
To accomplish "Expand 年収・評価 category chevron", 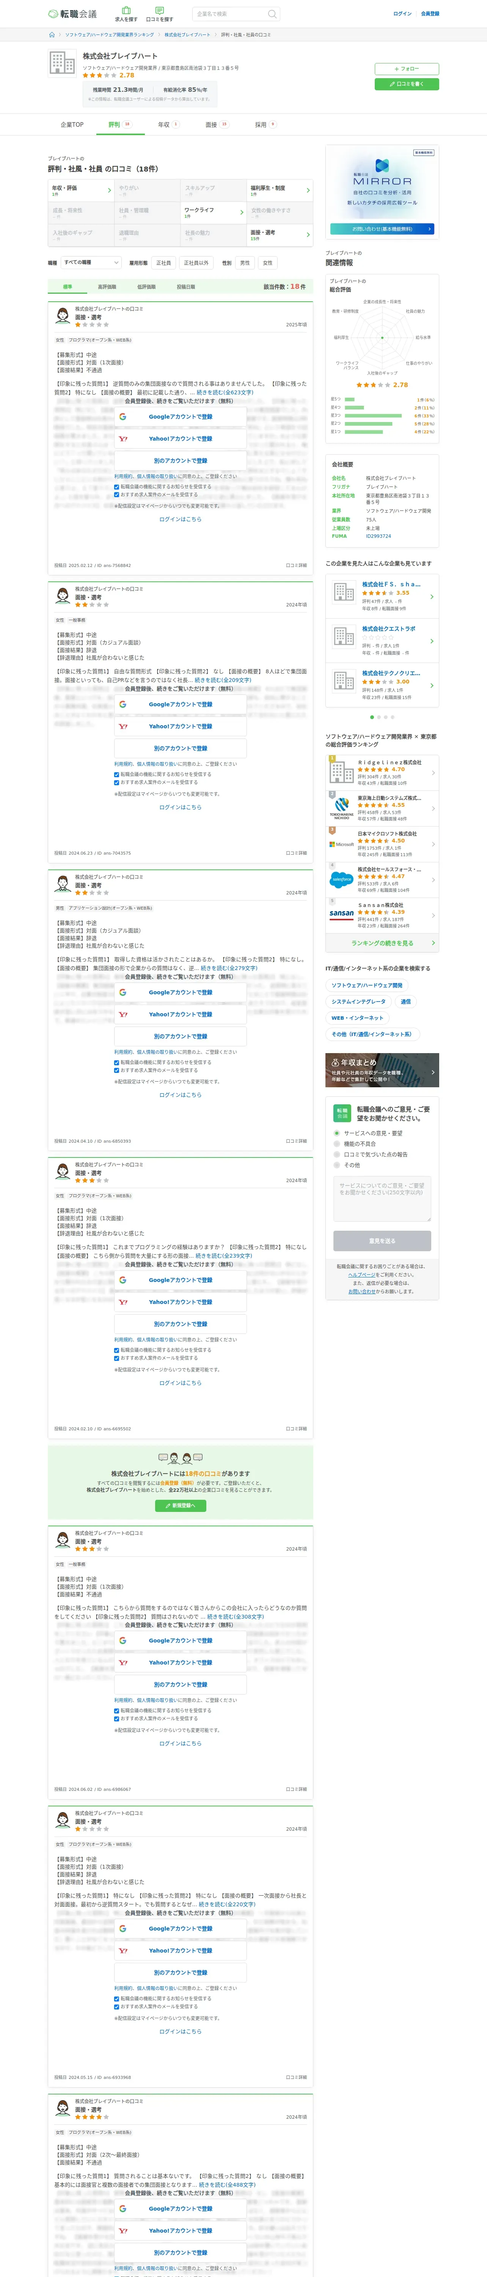I will point(110,190).
